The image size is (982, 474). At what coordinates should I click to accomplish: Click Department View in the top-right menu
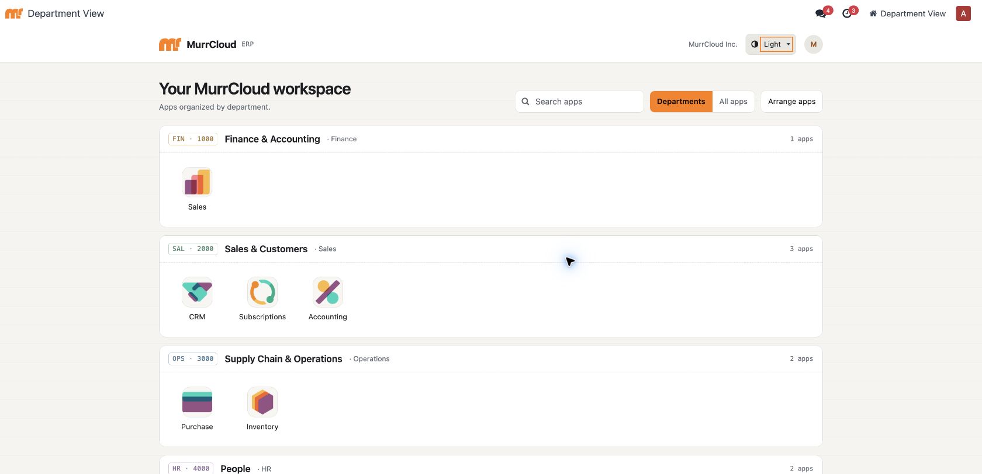tap(907, 13)
